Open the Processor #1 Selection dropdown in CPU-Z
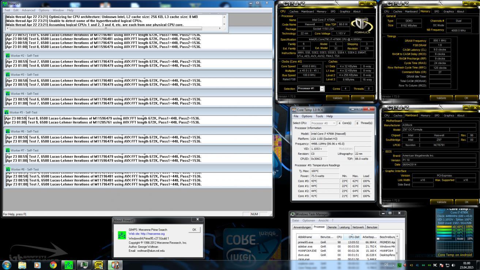This screenshot has width=480, height=270. click(x=311, y=89)
